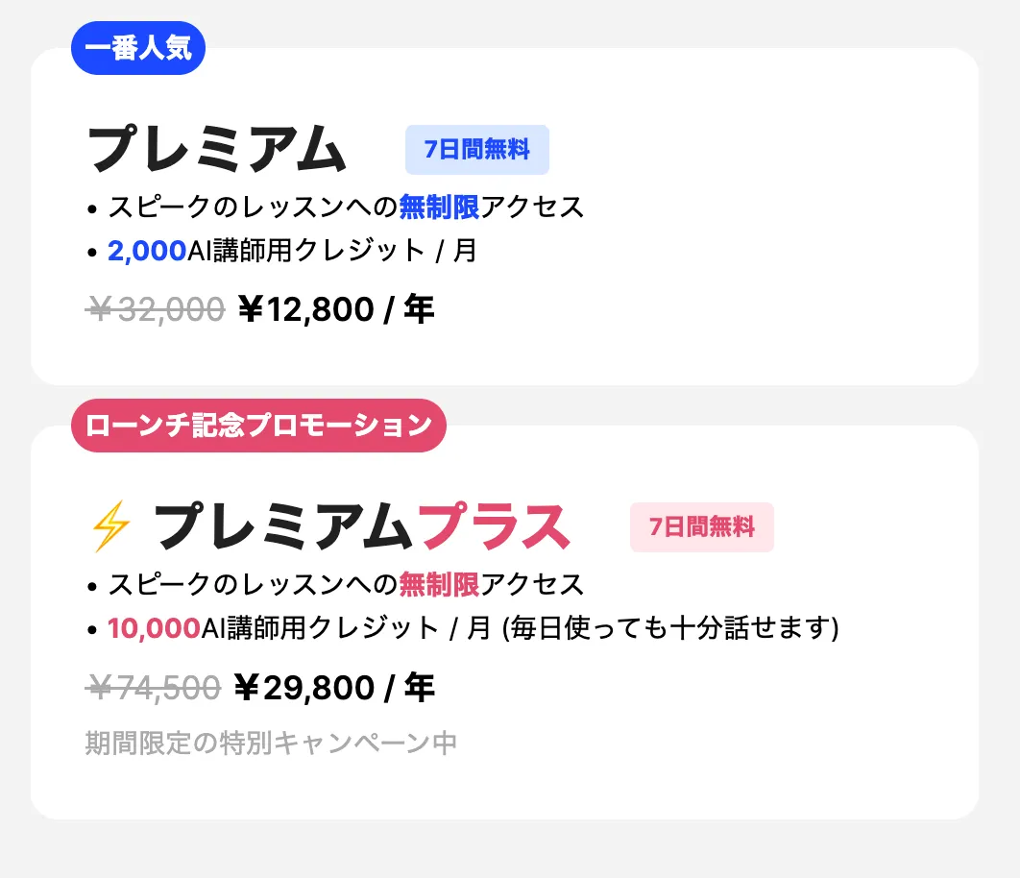This screenshot has height=878, width=1020.
Task: Click the 毎日使っても十分話せます text
Action: pyautogui.click(x=670, y=629)
